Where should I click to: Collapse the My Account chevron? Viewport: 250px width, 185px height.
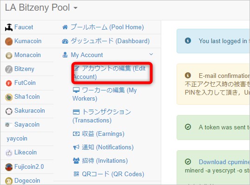(x=151, y=54)
